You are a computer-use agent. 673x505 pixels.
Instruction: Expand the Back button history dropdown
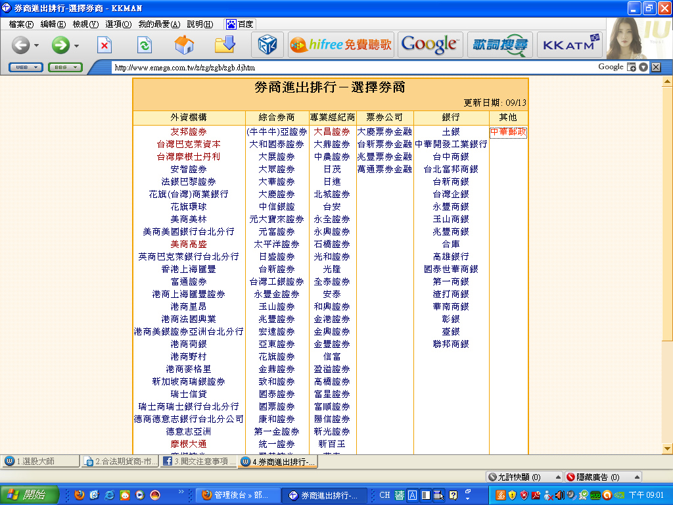36,46
